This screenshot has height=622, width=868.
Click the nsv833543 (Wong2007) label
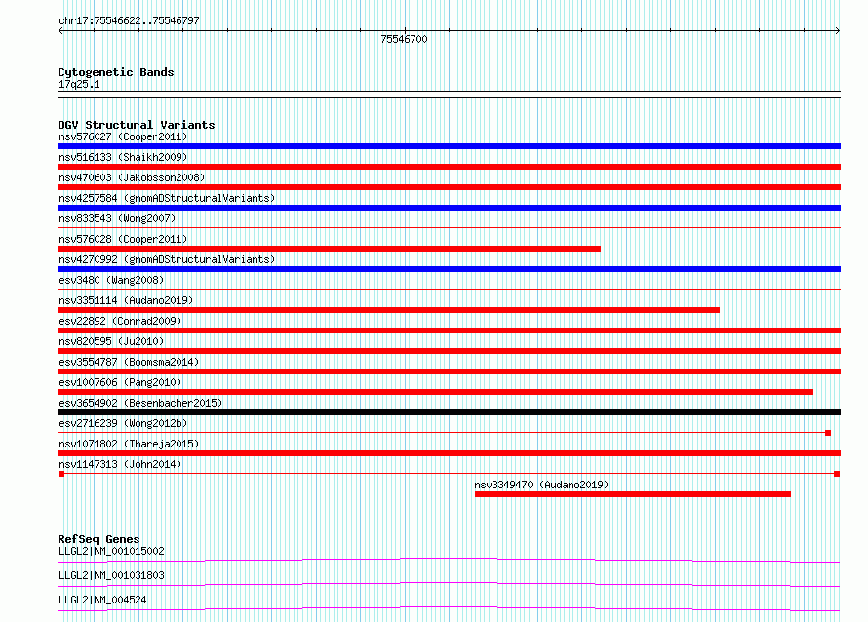[x=117, y=218]
